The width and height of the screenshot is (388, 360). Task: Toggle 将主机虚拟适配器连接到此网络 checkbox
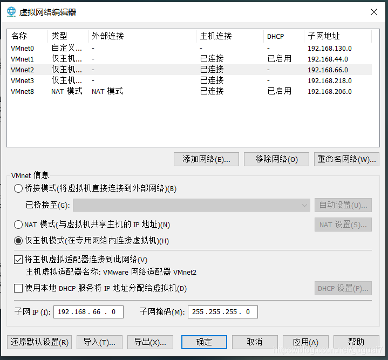click(18, 260)
